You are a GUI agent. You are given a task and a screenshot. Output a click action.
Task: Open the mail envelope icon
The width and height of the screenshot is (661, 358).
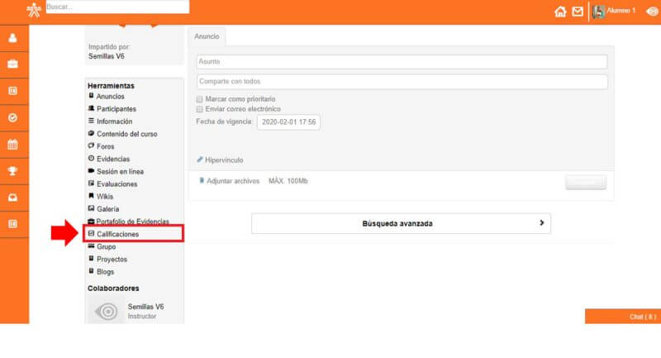577,12
